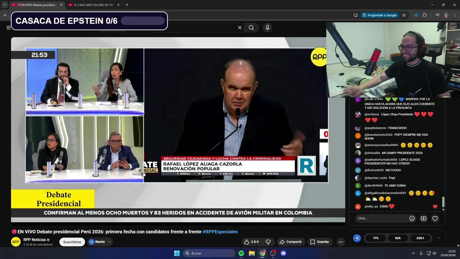460x259 pixels.
Task: Open media controls music-note icon
Action: click(437, 15)
